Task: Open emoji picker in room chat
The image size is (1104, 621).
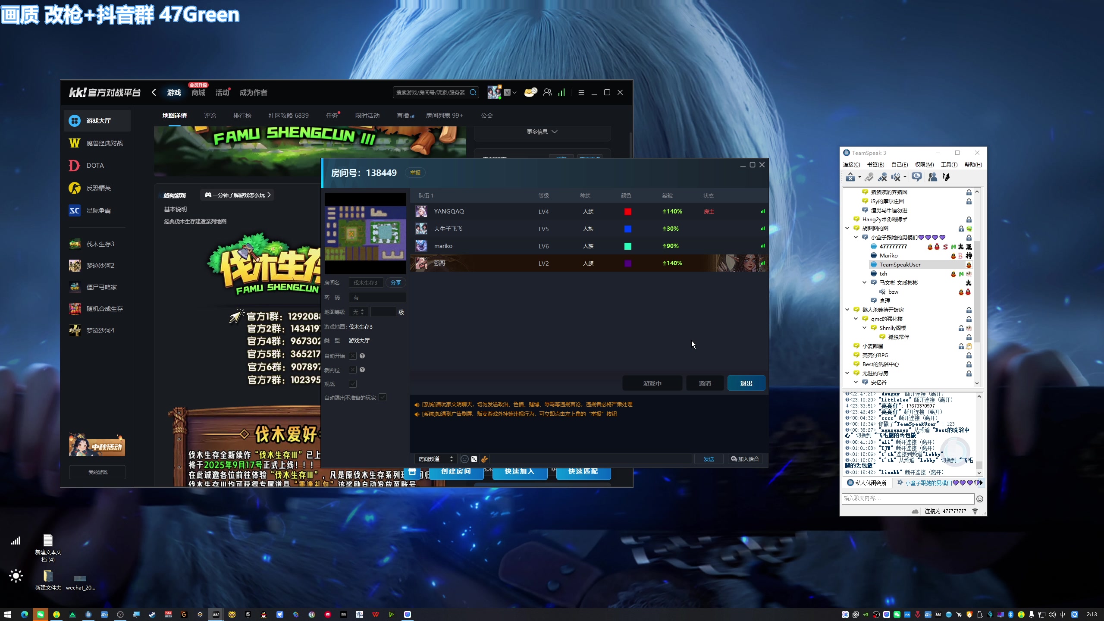Action: click(x=464, y=459)
